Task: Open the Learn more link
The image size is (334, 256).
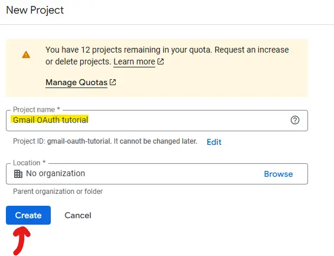Action: pyautogui.click(x=134, y=61)
